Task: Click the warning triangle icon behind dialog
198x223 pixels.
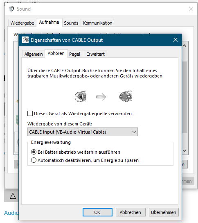Action: (13, 196)
